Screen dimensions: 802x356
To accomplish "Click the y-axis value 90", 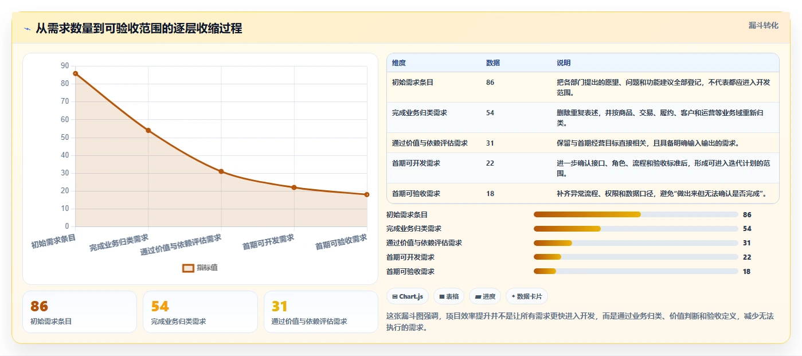I will coord(65,66).
